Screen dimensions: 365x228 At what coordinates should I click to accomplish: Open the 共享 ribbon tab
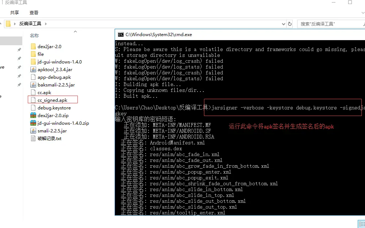(x=14, y=12)
